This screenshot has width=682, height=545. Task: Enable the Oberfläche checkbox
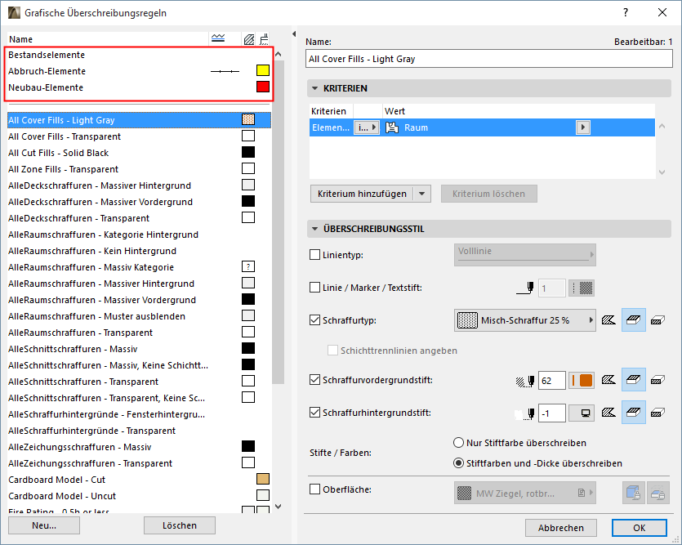coord(315,489)
